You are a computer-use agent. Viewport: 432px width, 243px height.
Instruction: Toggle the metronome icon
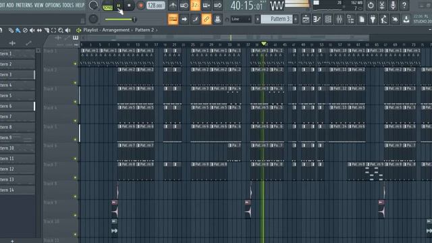(173, 5)
